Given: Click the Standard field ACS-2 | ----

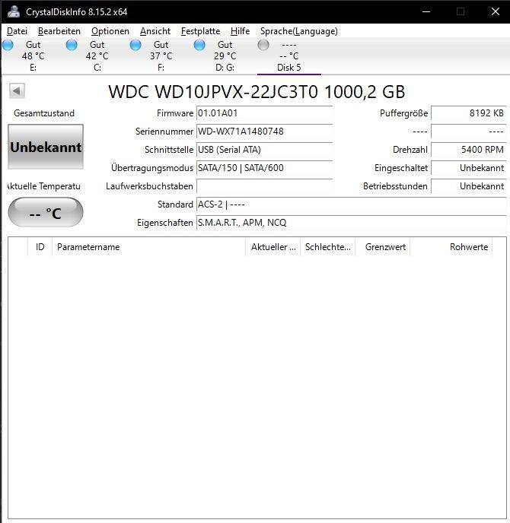Looking at the screenshot, I should pyautogui.click(x=352, y=204).
